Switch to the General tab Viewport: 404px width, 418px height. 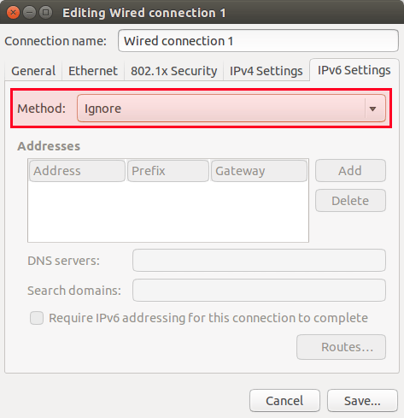pyautogui.click(x=33, y=71)
